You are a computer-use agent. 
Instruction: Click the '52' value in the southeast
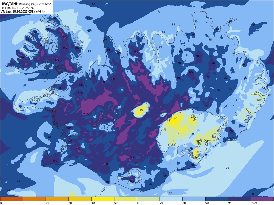pyautogui.click(x=196, y=157)
